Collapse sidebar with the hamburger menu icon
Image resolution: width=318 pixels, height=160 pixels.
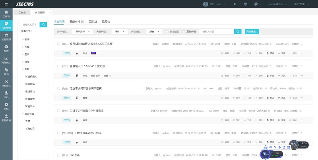click(6, 4)
